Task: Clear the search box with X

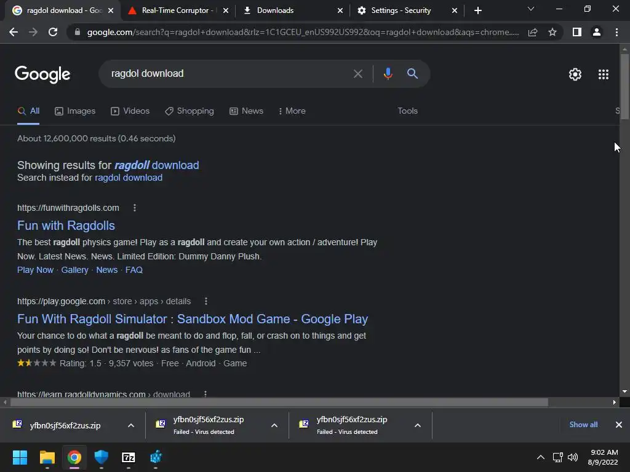Action: coord(357,74)
